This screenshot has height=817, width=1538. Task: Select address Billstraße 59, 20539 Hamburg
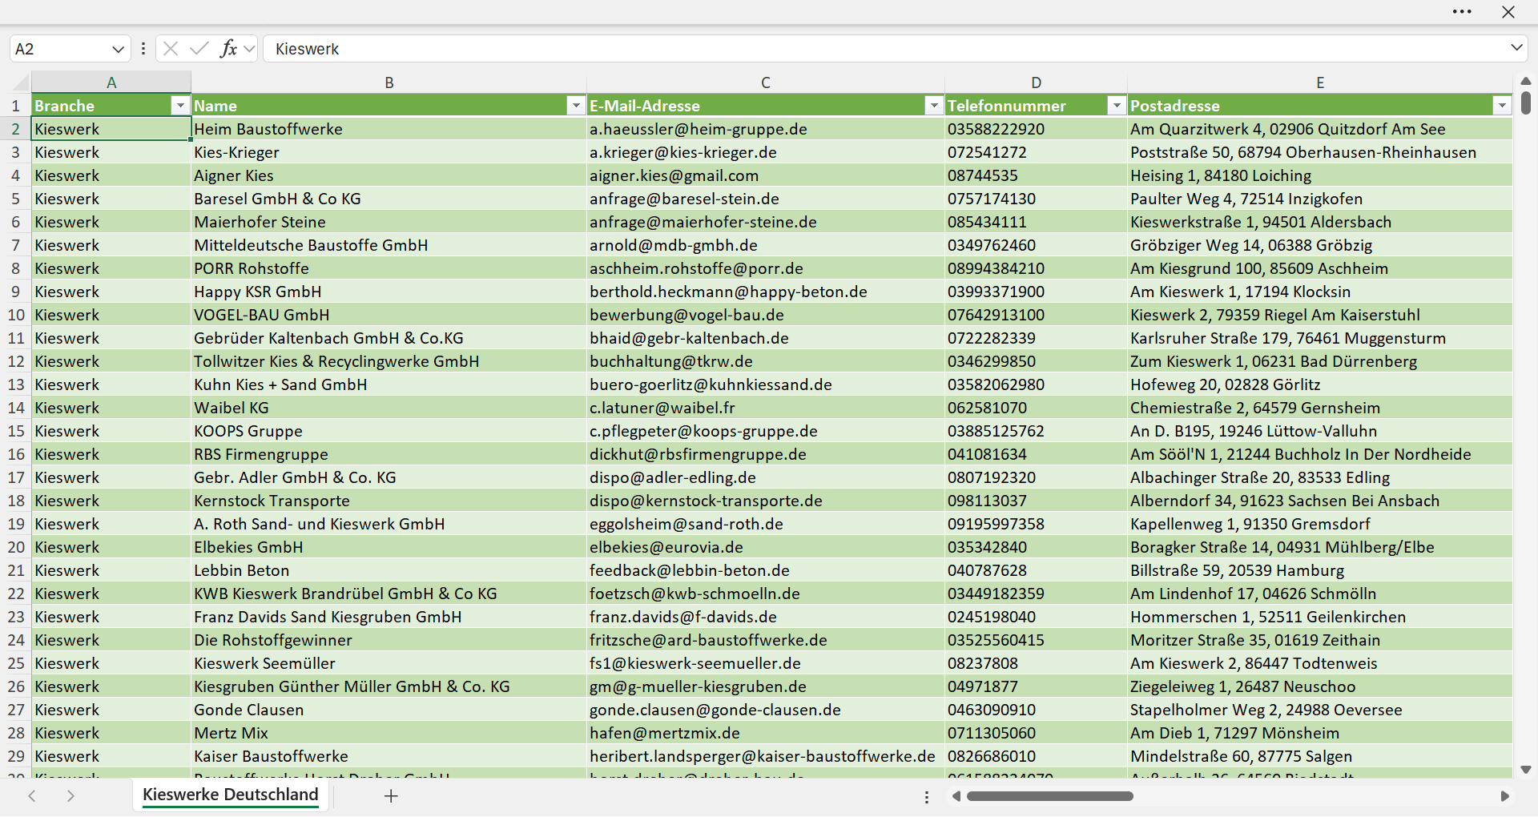(1320, 570)
